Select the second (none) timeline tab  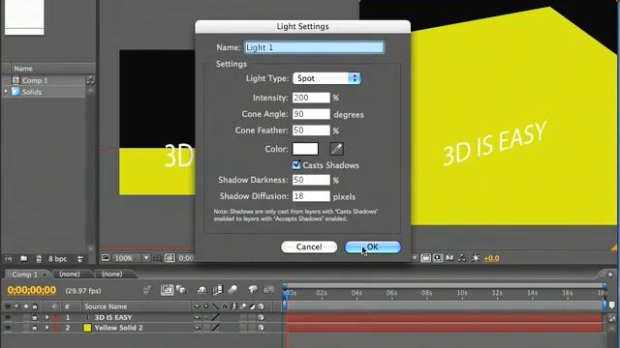(x=112, y=274)
